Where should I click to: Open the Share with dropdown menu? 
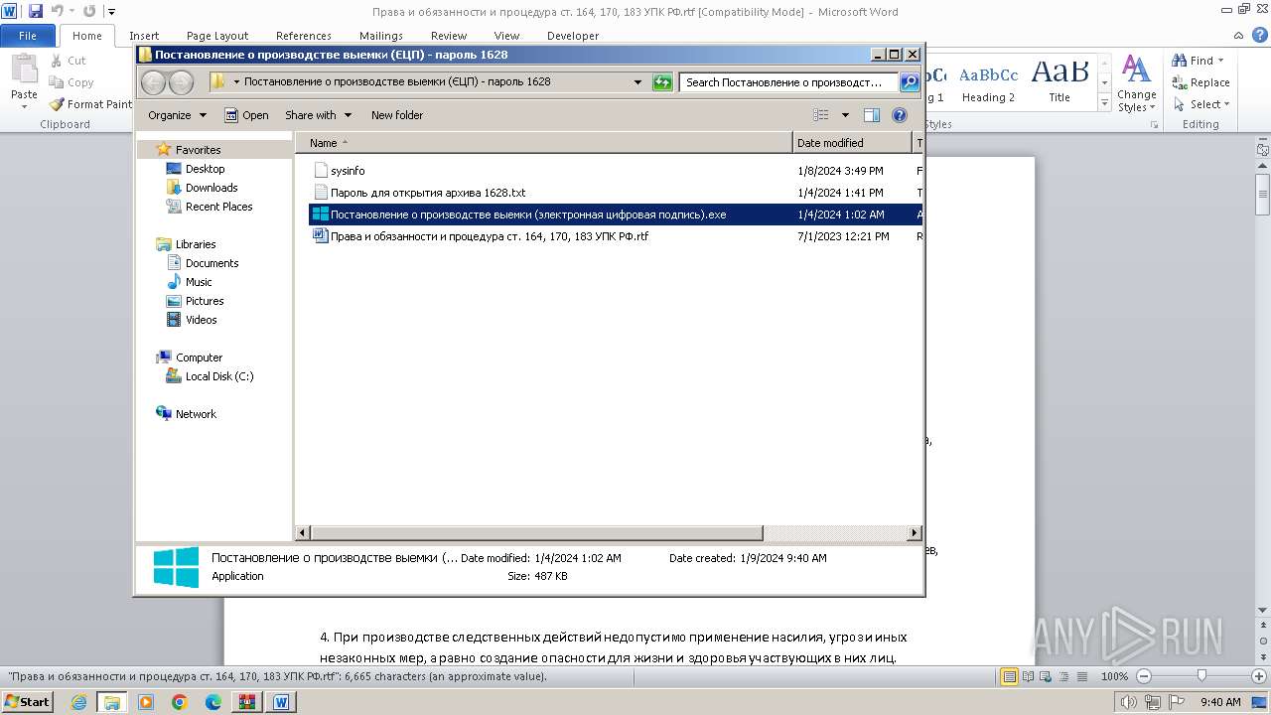(x=318, y=115)
